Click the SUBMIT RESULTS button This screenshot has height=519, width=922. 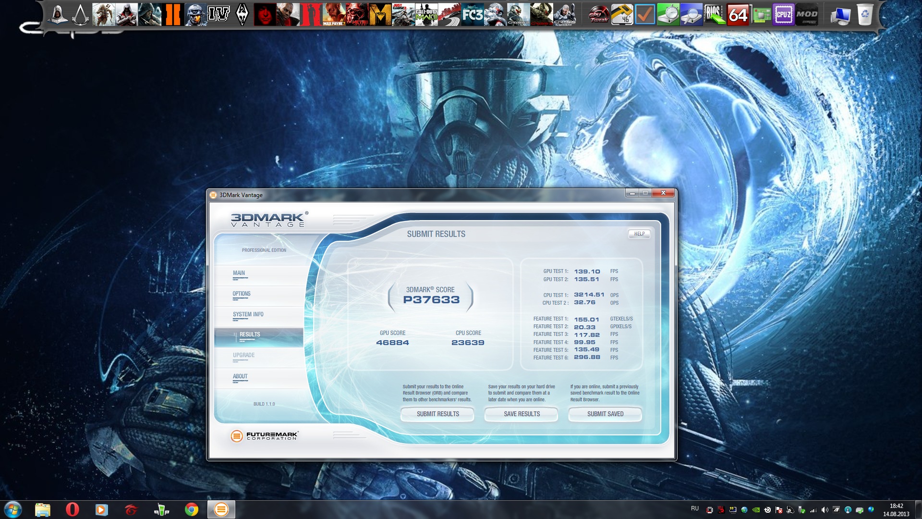[437, 414]
